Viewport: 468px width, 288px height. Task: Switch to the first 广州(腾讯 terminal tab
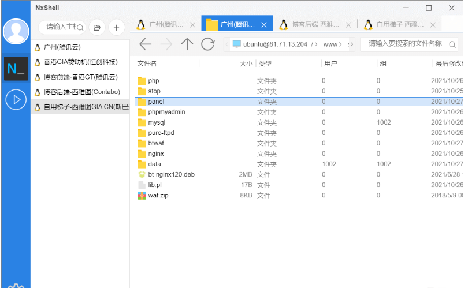(166, 24)
